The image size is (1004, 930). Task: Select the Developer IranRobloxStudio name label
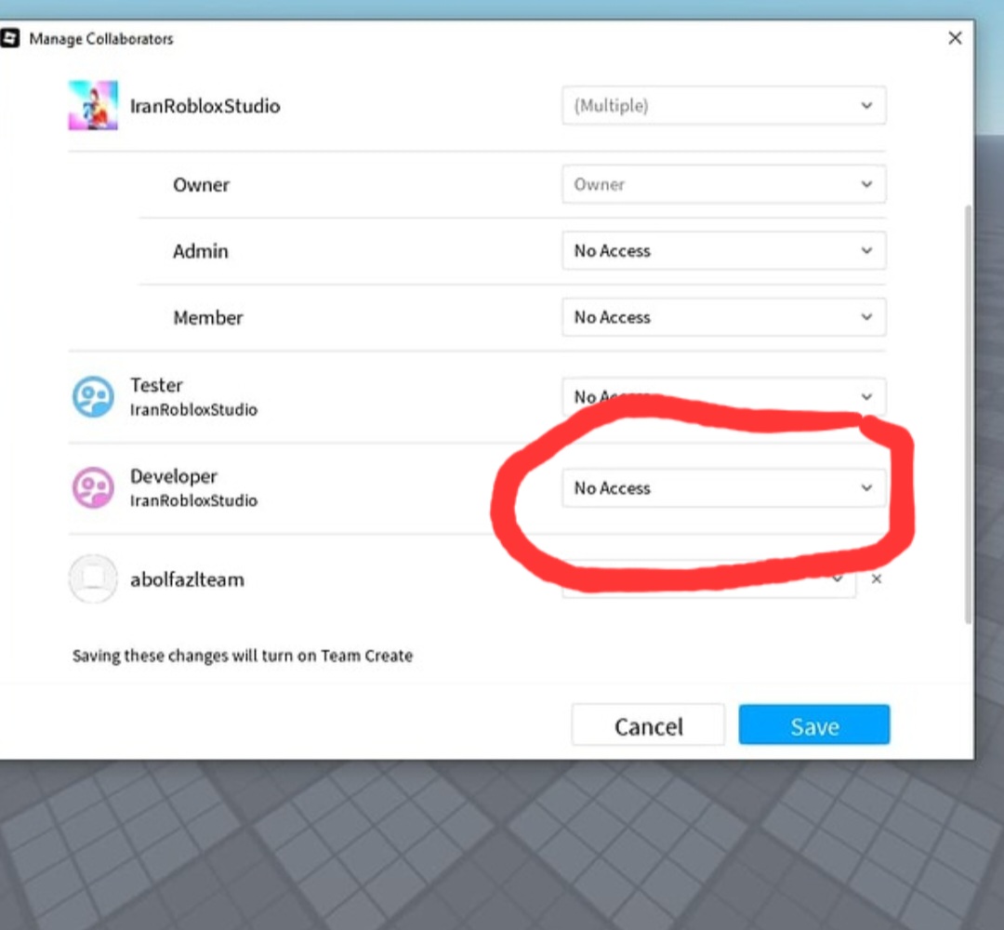click(192, 500)
